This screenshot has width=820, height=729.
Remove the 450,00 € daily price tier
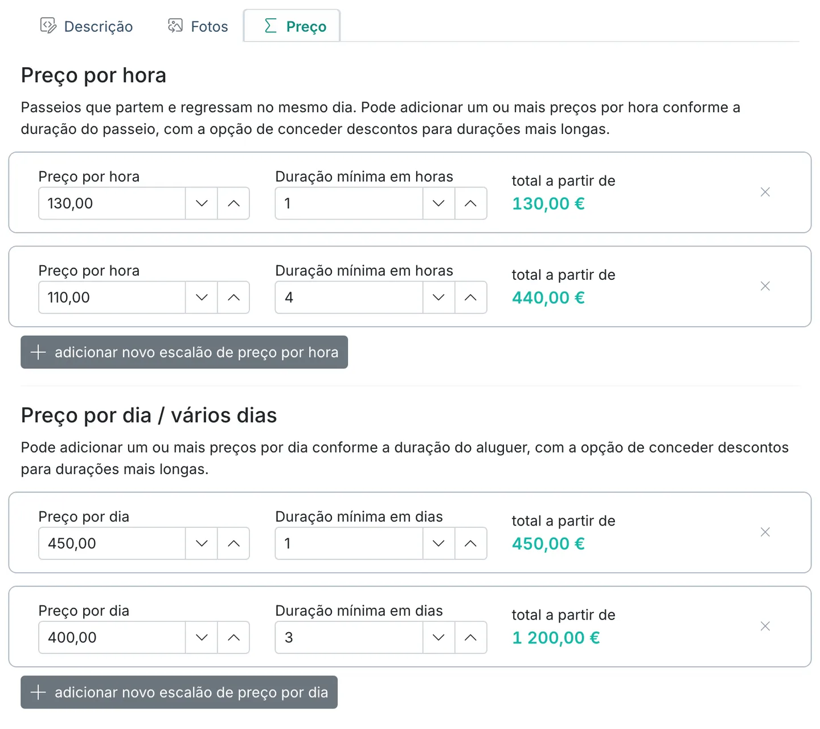pos(765,532)
